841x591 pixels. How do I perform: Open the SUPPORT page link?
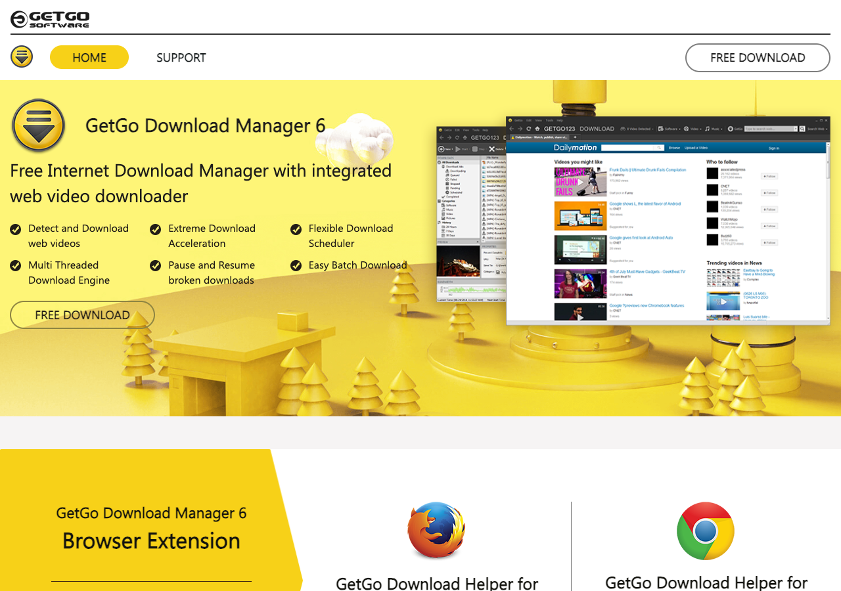coord(181,58)
